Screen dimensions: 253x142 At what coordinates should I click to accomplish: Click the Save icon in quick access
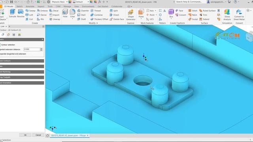[11, 2]
